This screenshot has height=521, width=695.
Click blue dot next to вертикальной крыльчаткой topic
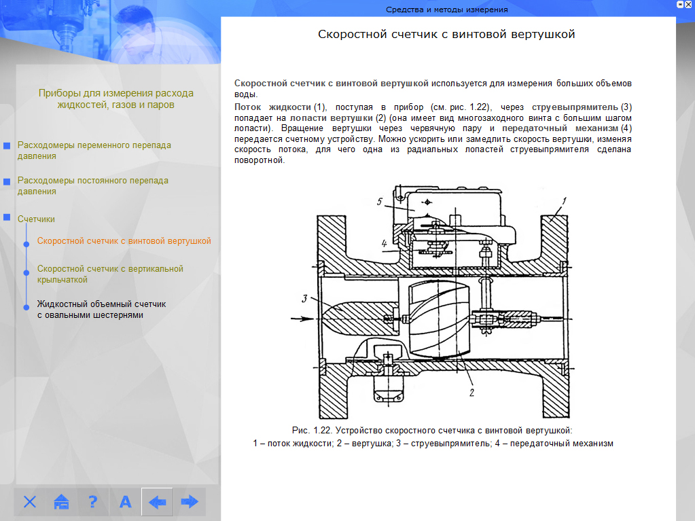(x=26, y=272)
